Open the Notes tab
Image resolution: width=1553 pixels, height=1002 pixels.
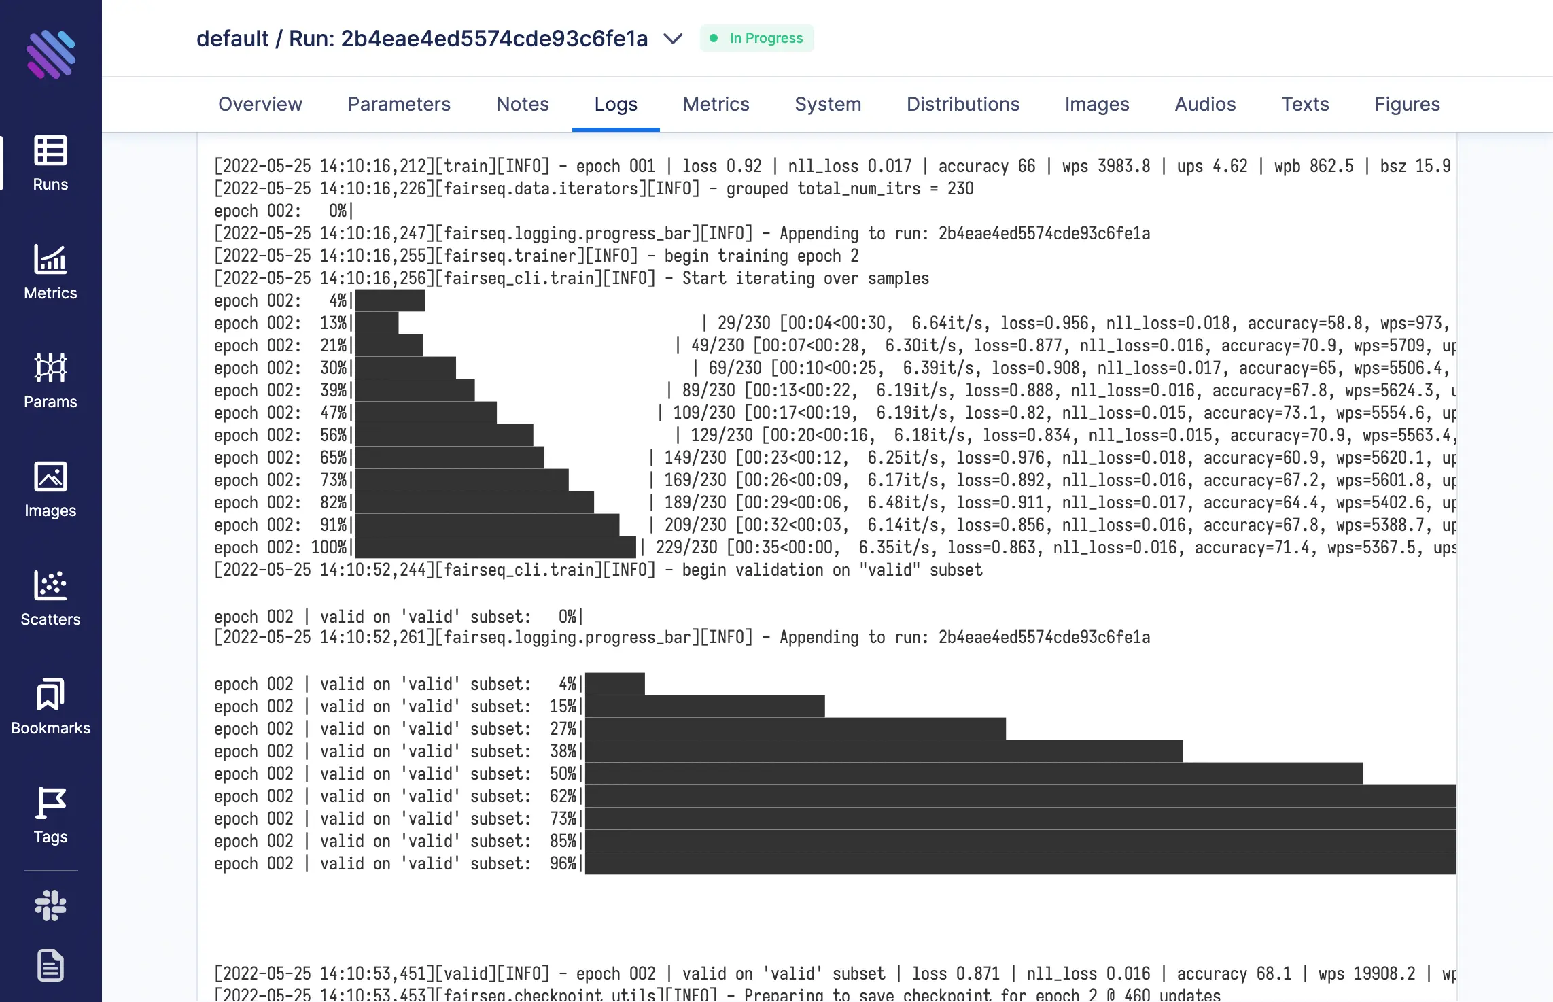click(522, 104)
